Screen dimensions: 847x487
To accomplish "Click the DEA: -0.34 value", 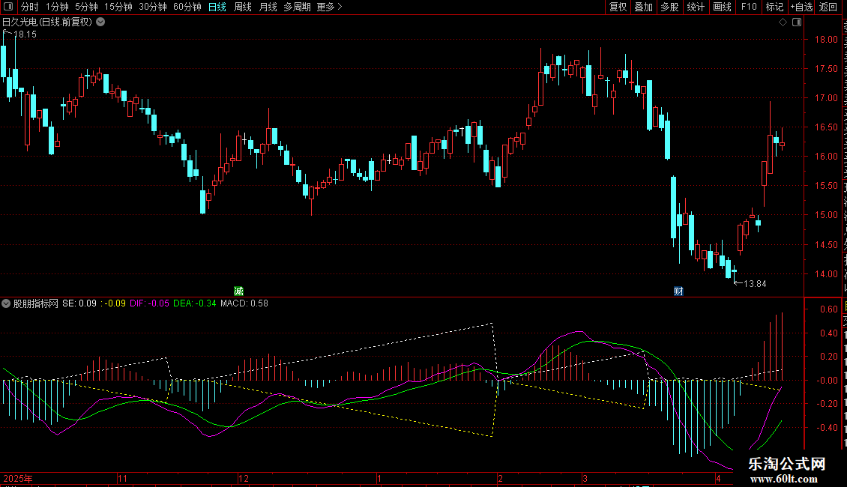I will (x=194, y=303).
